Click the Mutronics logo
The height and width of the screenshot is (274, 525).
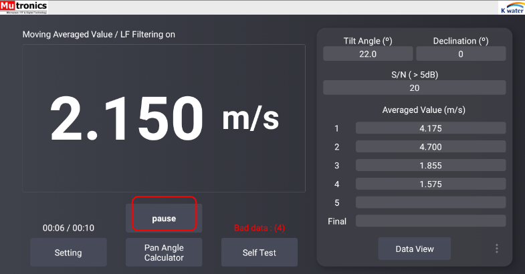(x=23, y=7)
